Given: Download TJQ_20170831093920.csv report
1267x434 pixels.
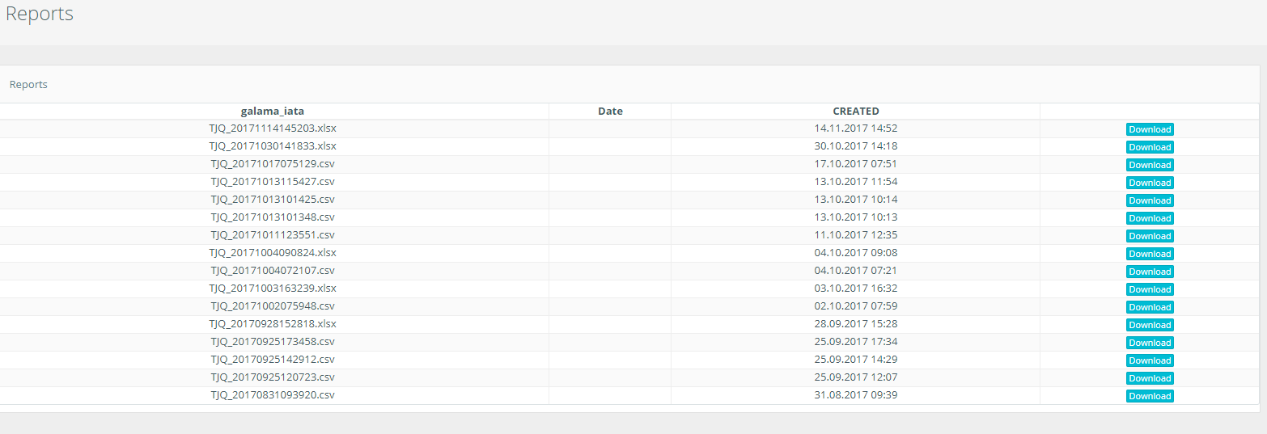Looking at the screenshot, I should click(x=1149, y=396).
